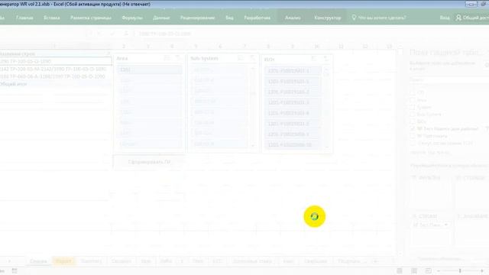Toggle the System field checkbox in the pivot field list
This screenshot has width=489, height=275.
pyautogui.click(x=413, y=107)
